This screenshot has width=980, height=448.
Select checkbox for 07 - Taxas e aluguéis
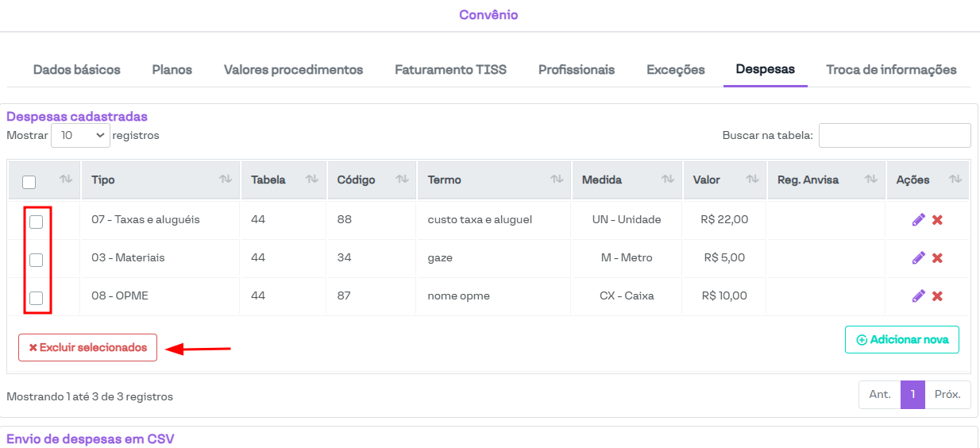coord(36,222)
